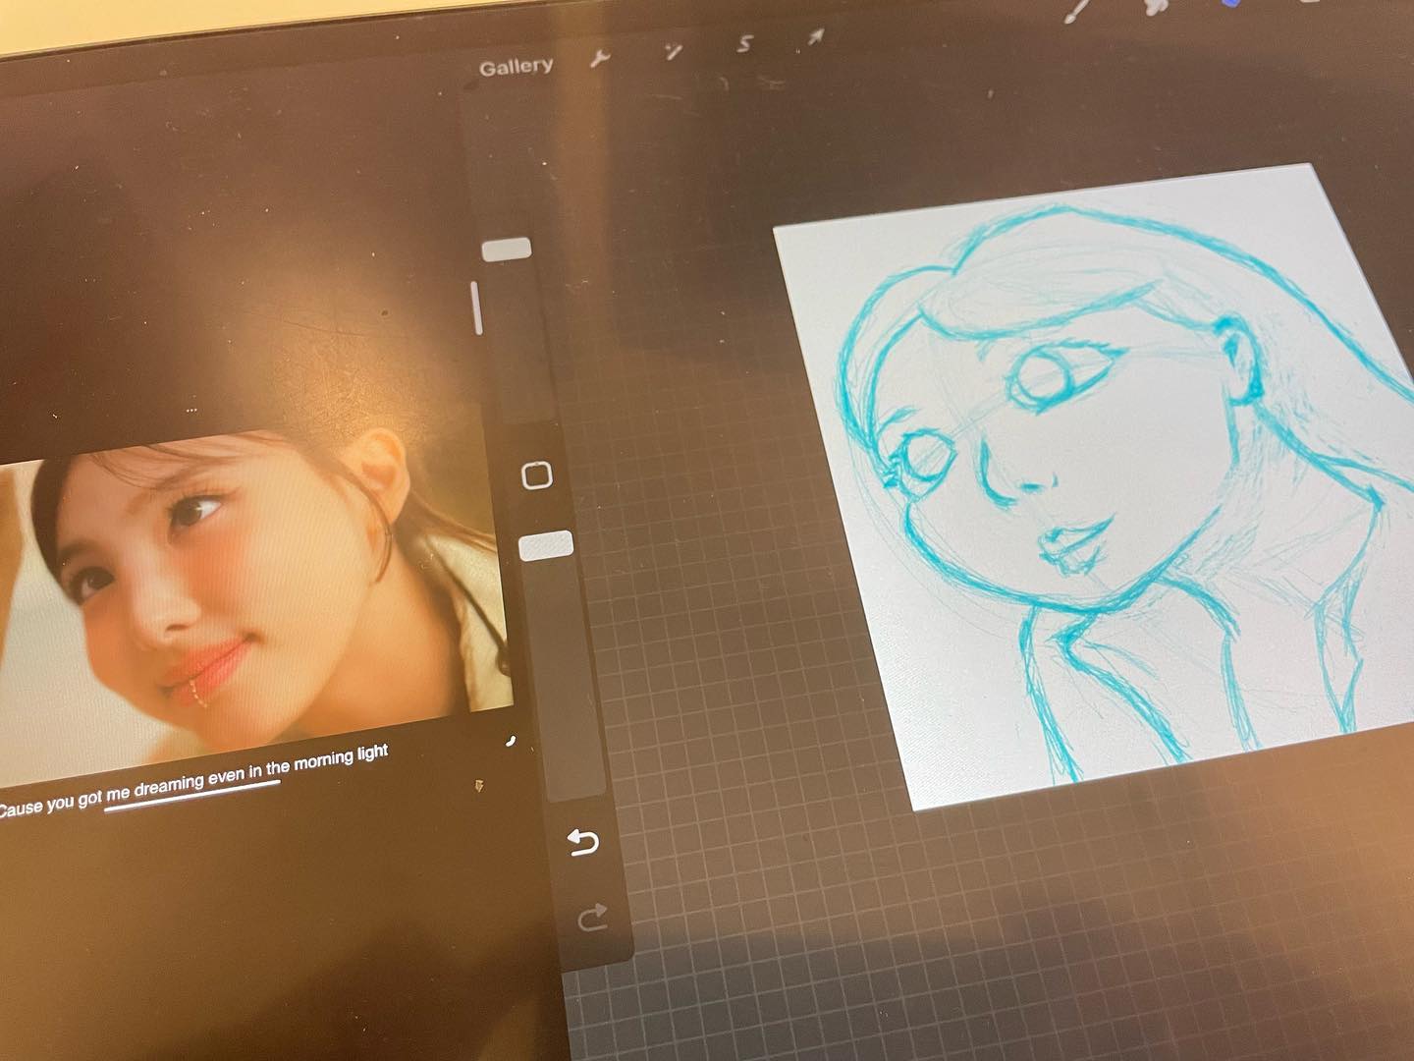Redo the last undone stroke
The width and height of the screenshot is (1414, 1061).
593,918
